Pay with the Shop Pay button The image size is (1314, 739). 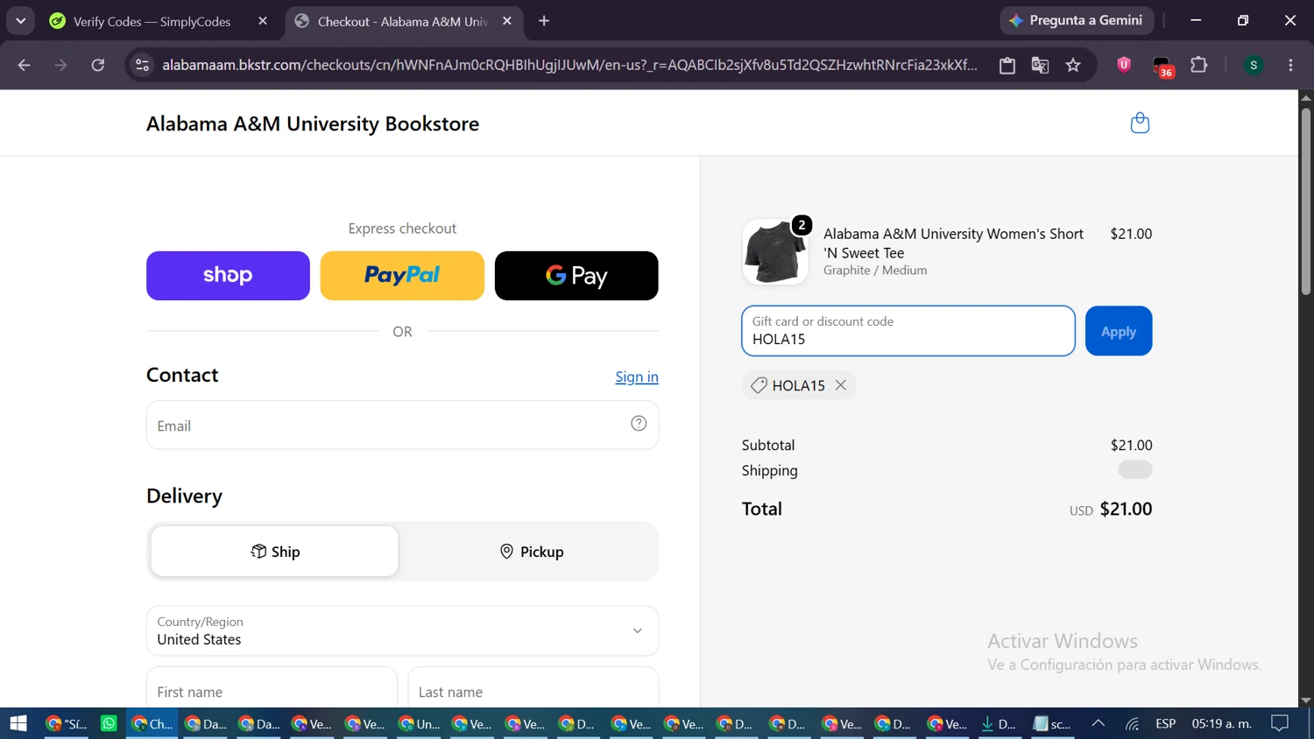pos(228,276)
